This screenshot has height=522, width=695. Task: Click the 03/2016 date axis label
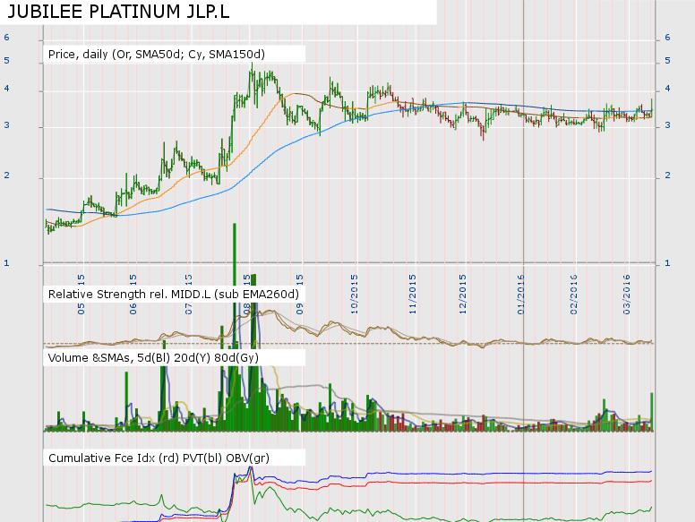pyautogui.click(x=627, y=295)
